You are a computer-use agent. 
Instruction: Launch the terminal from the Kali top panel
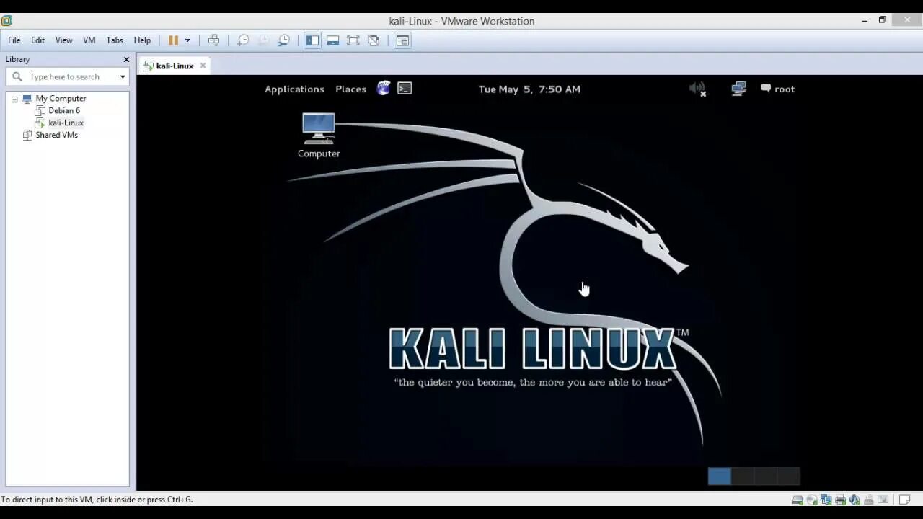click(405, 88)
